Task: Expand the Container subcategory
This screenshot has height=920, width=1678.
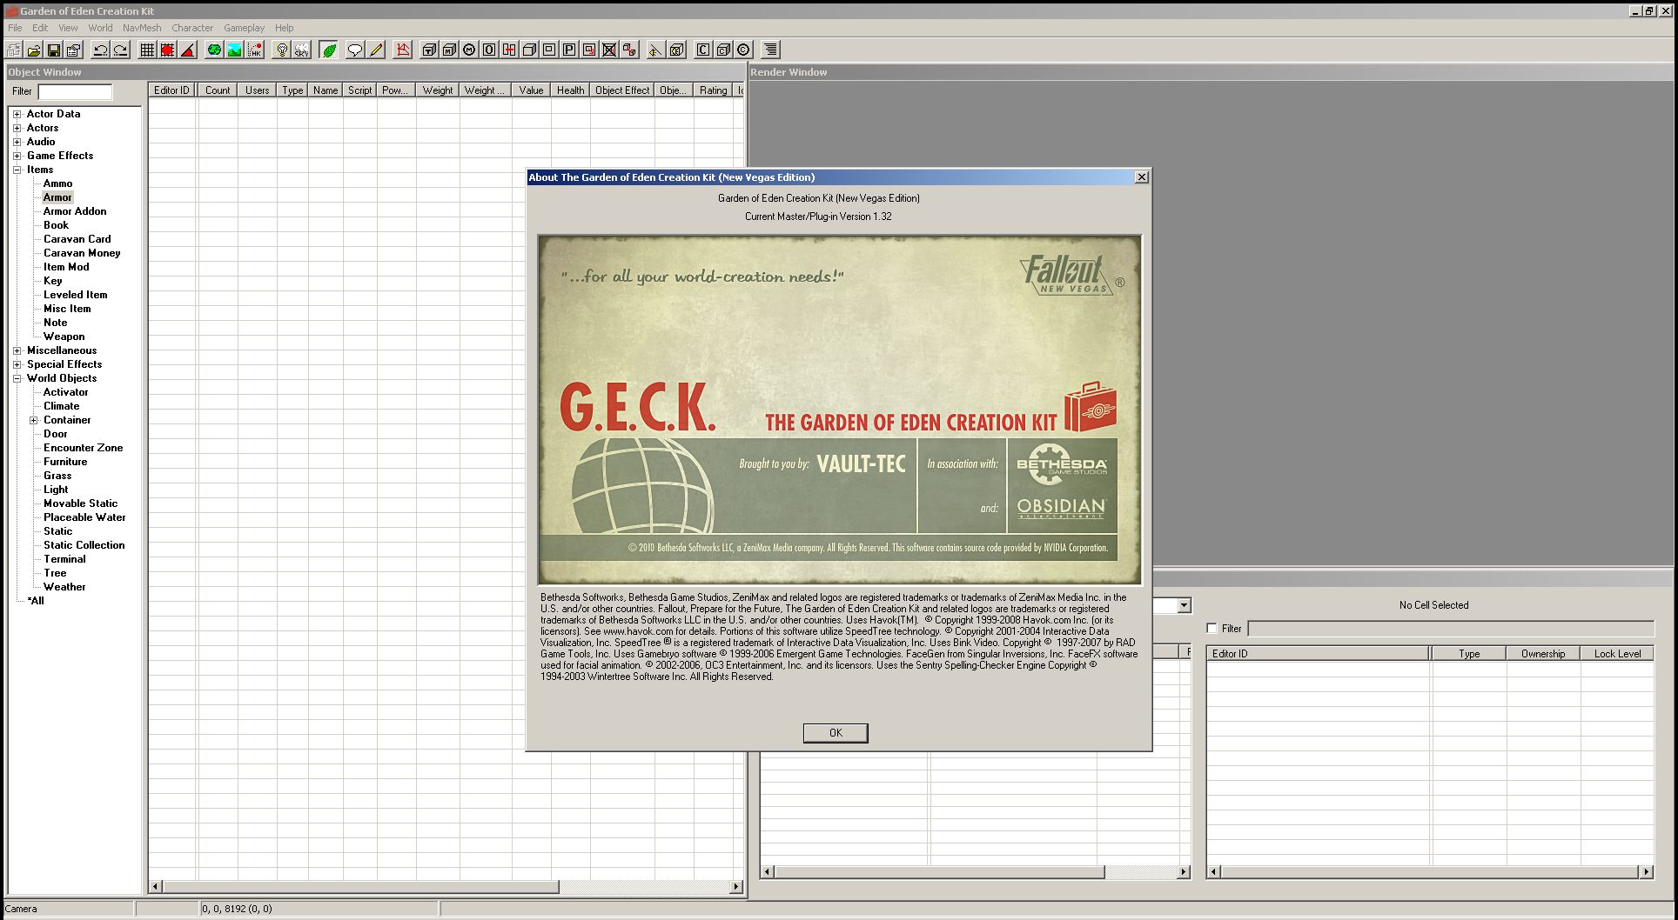Action: coord(34,420)
